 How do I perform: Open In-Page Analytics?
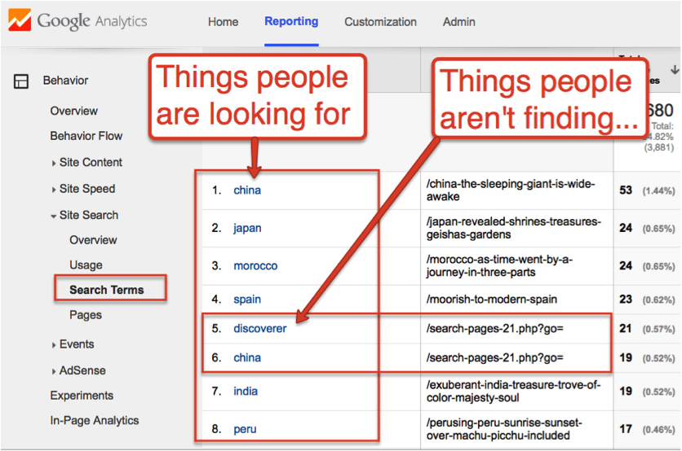[x=95, y=421]
